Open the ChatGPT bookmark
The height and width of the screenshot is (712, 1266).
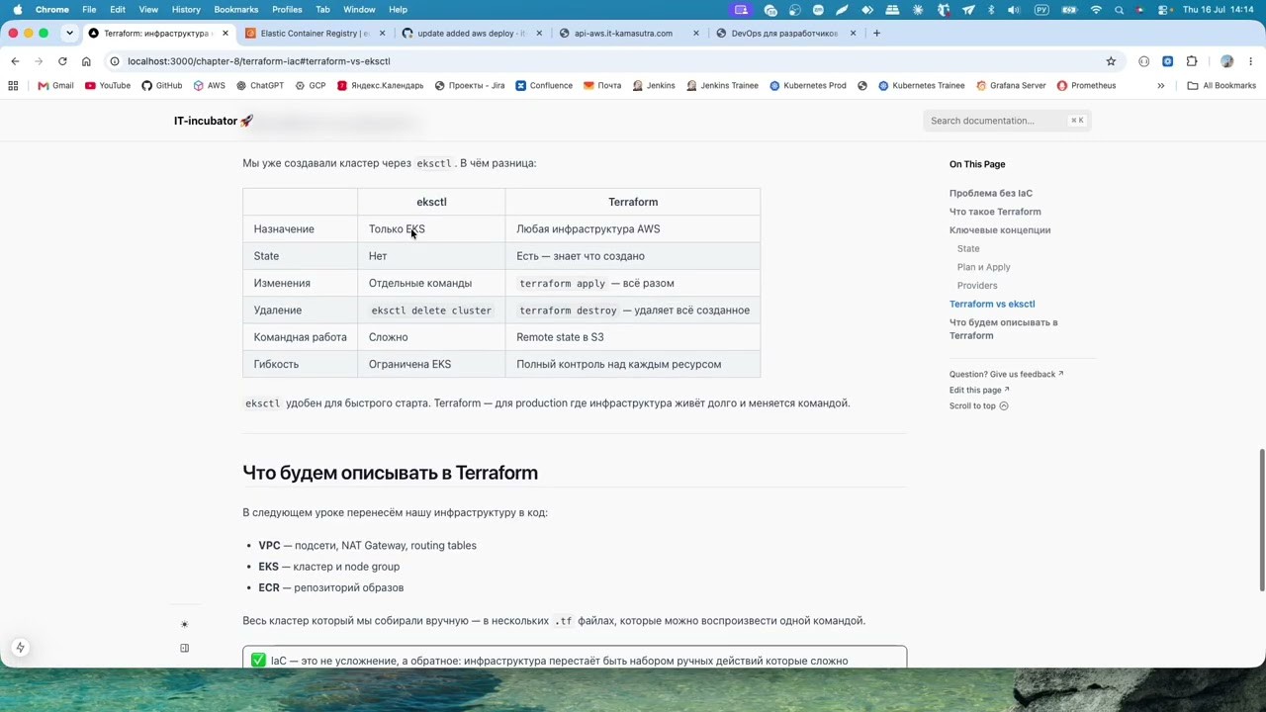(x=260, y=86)
